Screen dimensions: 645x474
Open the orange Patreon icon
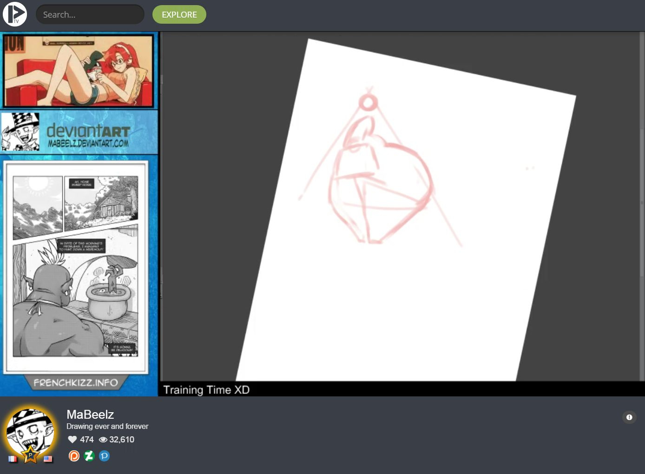click(74, 456)
